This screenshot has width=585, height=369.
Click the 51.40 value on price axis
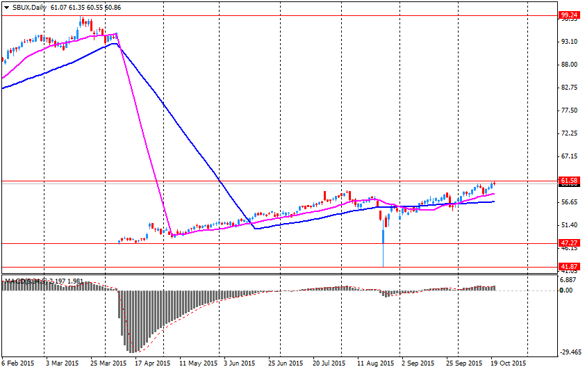coord(569,225)
